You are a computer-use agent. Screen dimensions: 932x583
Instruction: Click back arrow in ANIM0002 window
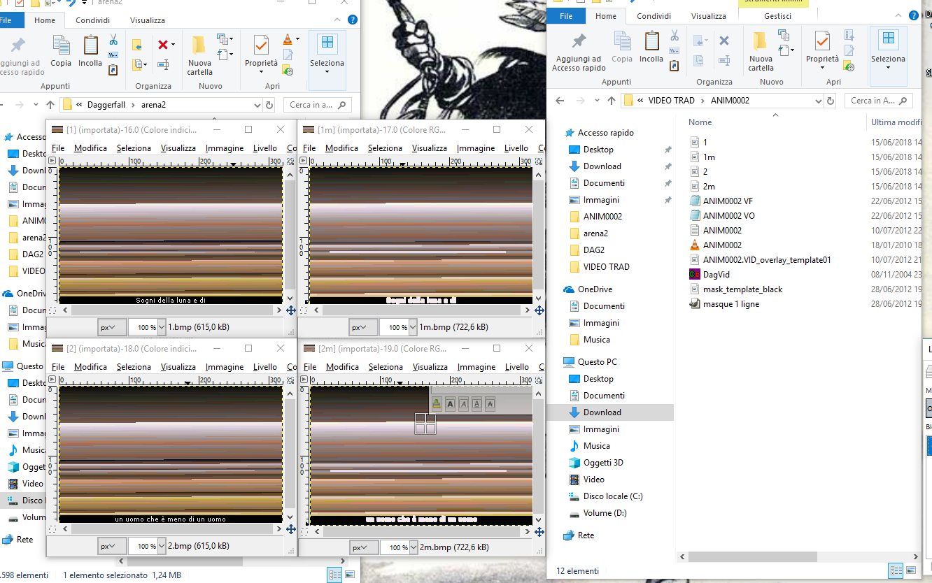(x=559, y=101)
